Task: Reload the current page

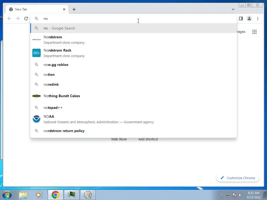Action: coord(26,18)
